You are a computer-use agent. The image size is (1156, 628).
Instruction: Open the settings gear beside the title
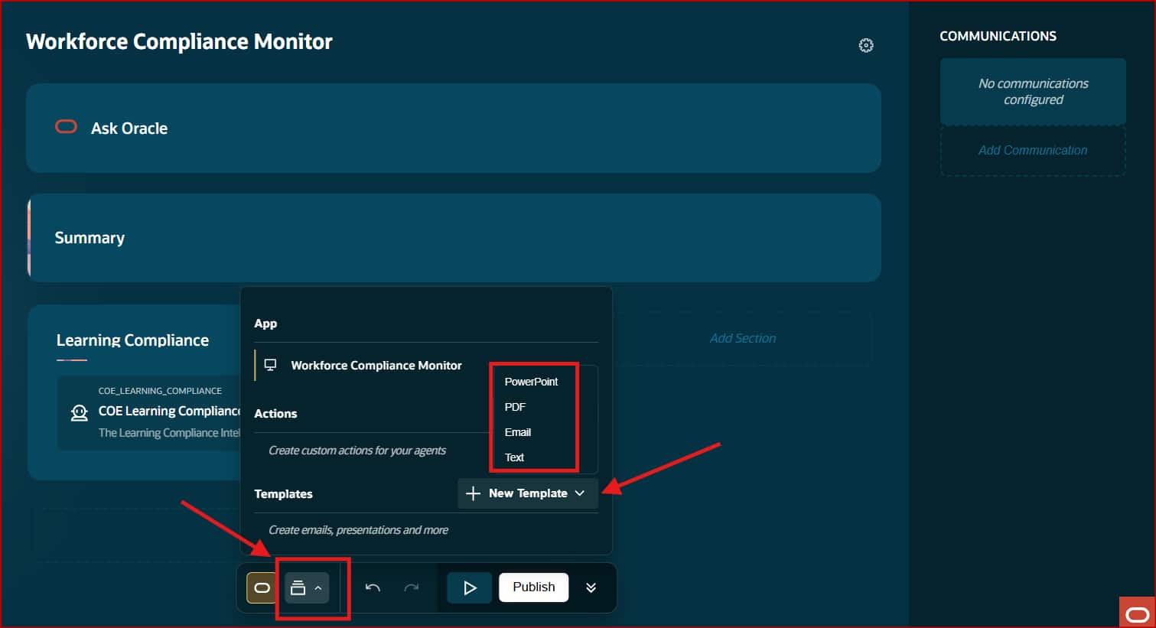tap(865, 45)
